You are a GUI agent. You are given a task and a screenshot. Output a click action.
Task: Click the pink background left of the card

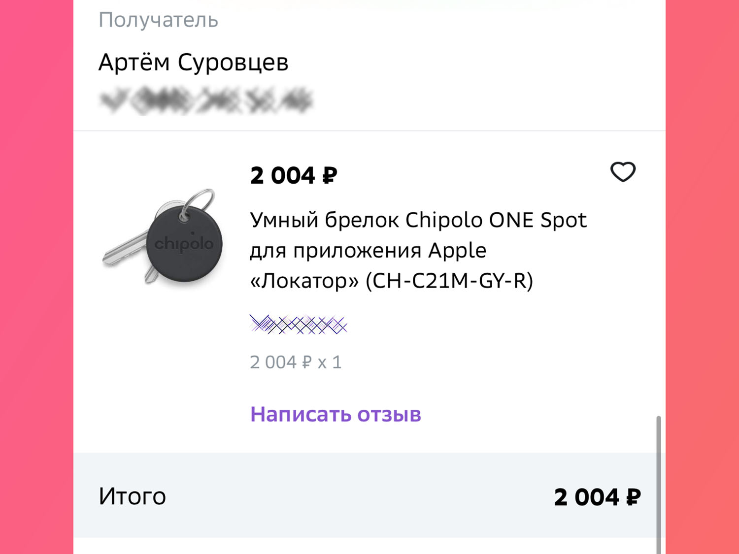(36, 277)
